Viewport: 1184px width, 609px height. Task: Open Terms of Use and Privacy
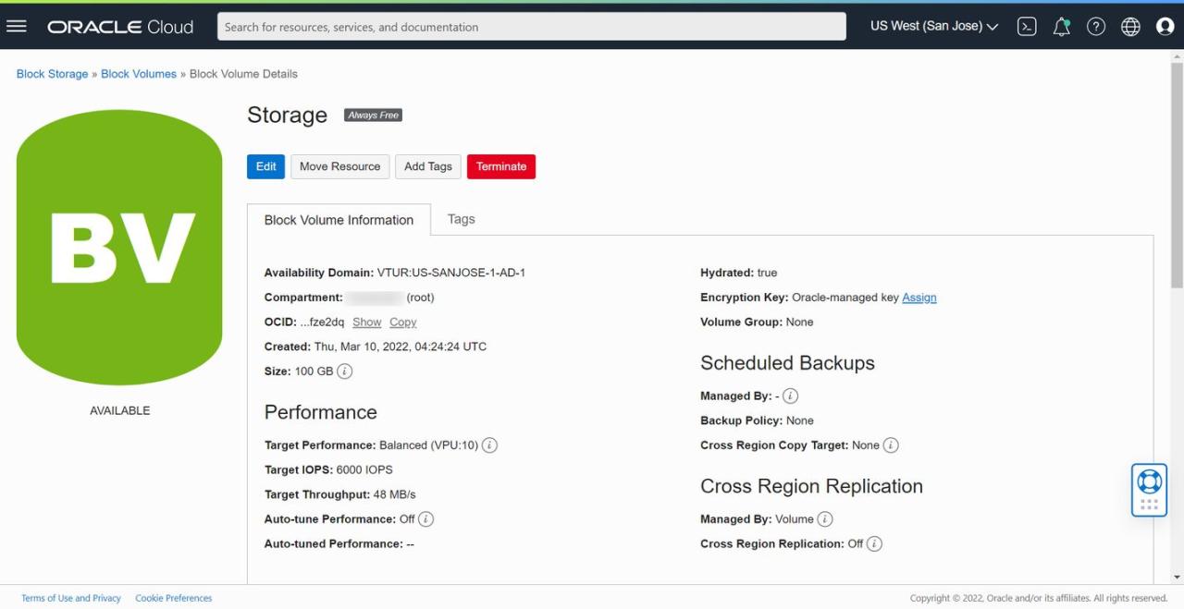[71, 598]
